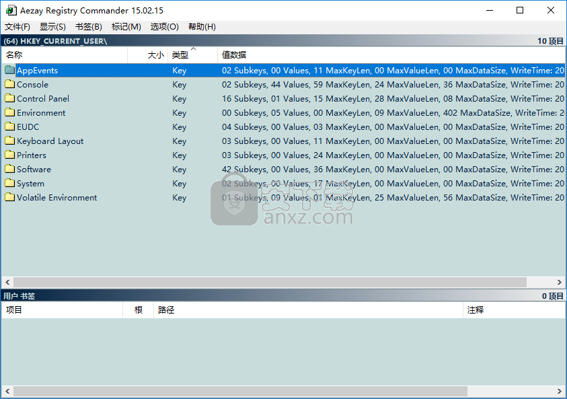Click the 10 项目 item count label
The image size is (567, 399).
tap(550, 41)
